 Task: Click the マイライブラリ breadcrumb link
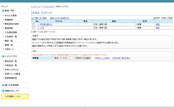48,7
